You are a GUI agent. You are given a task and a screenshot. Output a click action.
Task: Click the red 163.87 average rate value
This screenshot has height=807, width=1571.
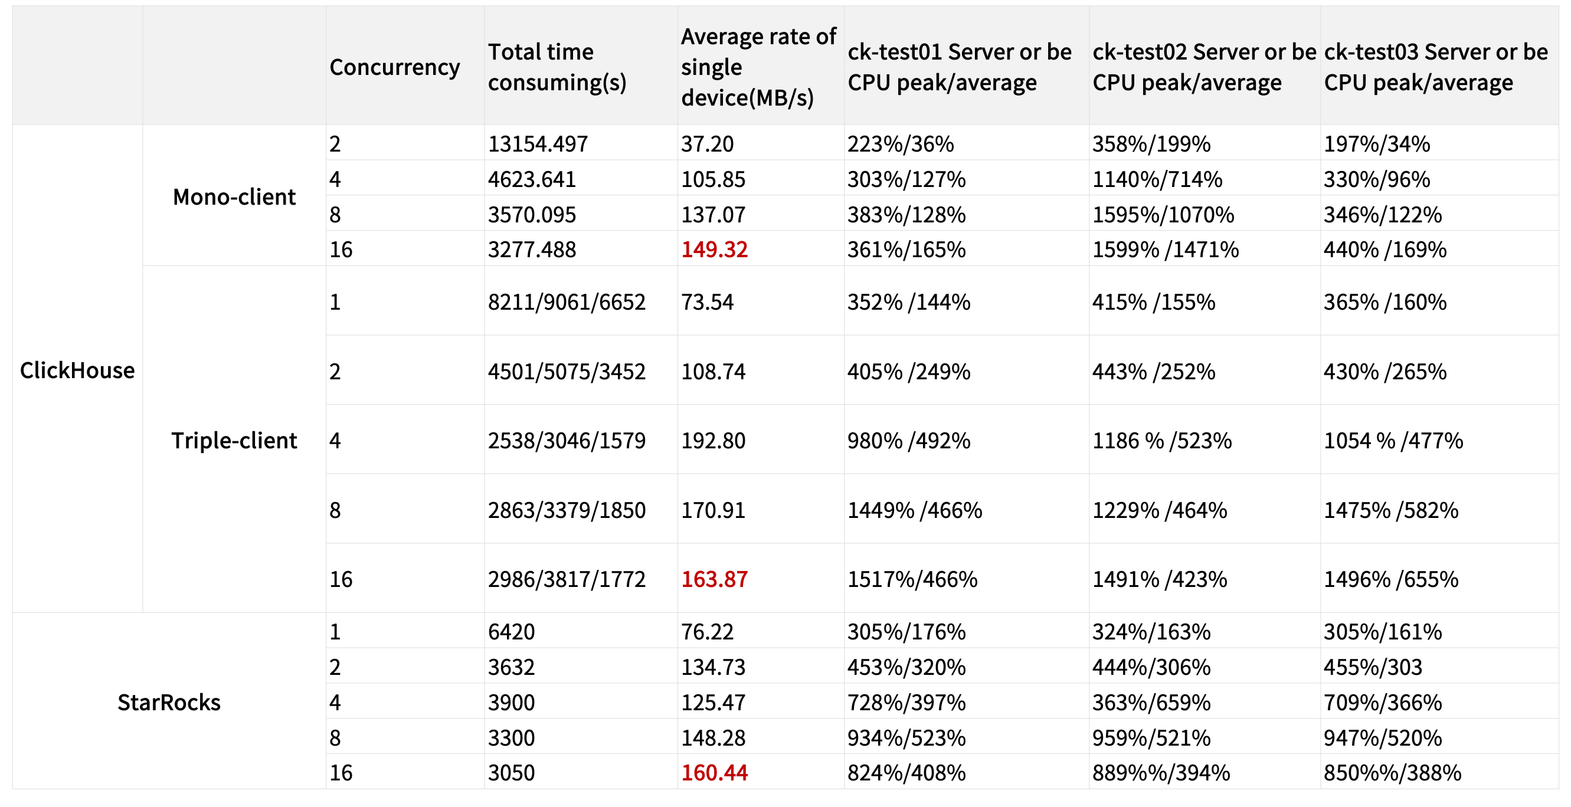point(714,579)
